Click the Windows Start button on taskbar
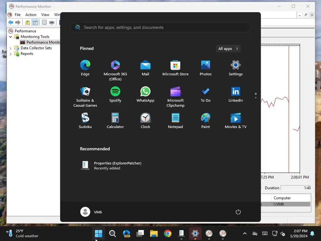 (x=98, y=233)
